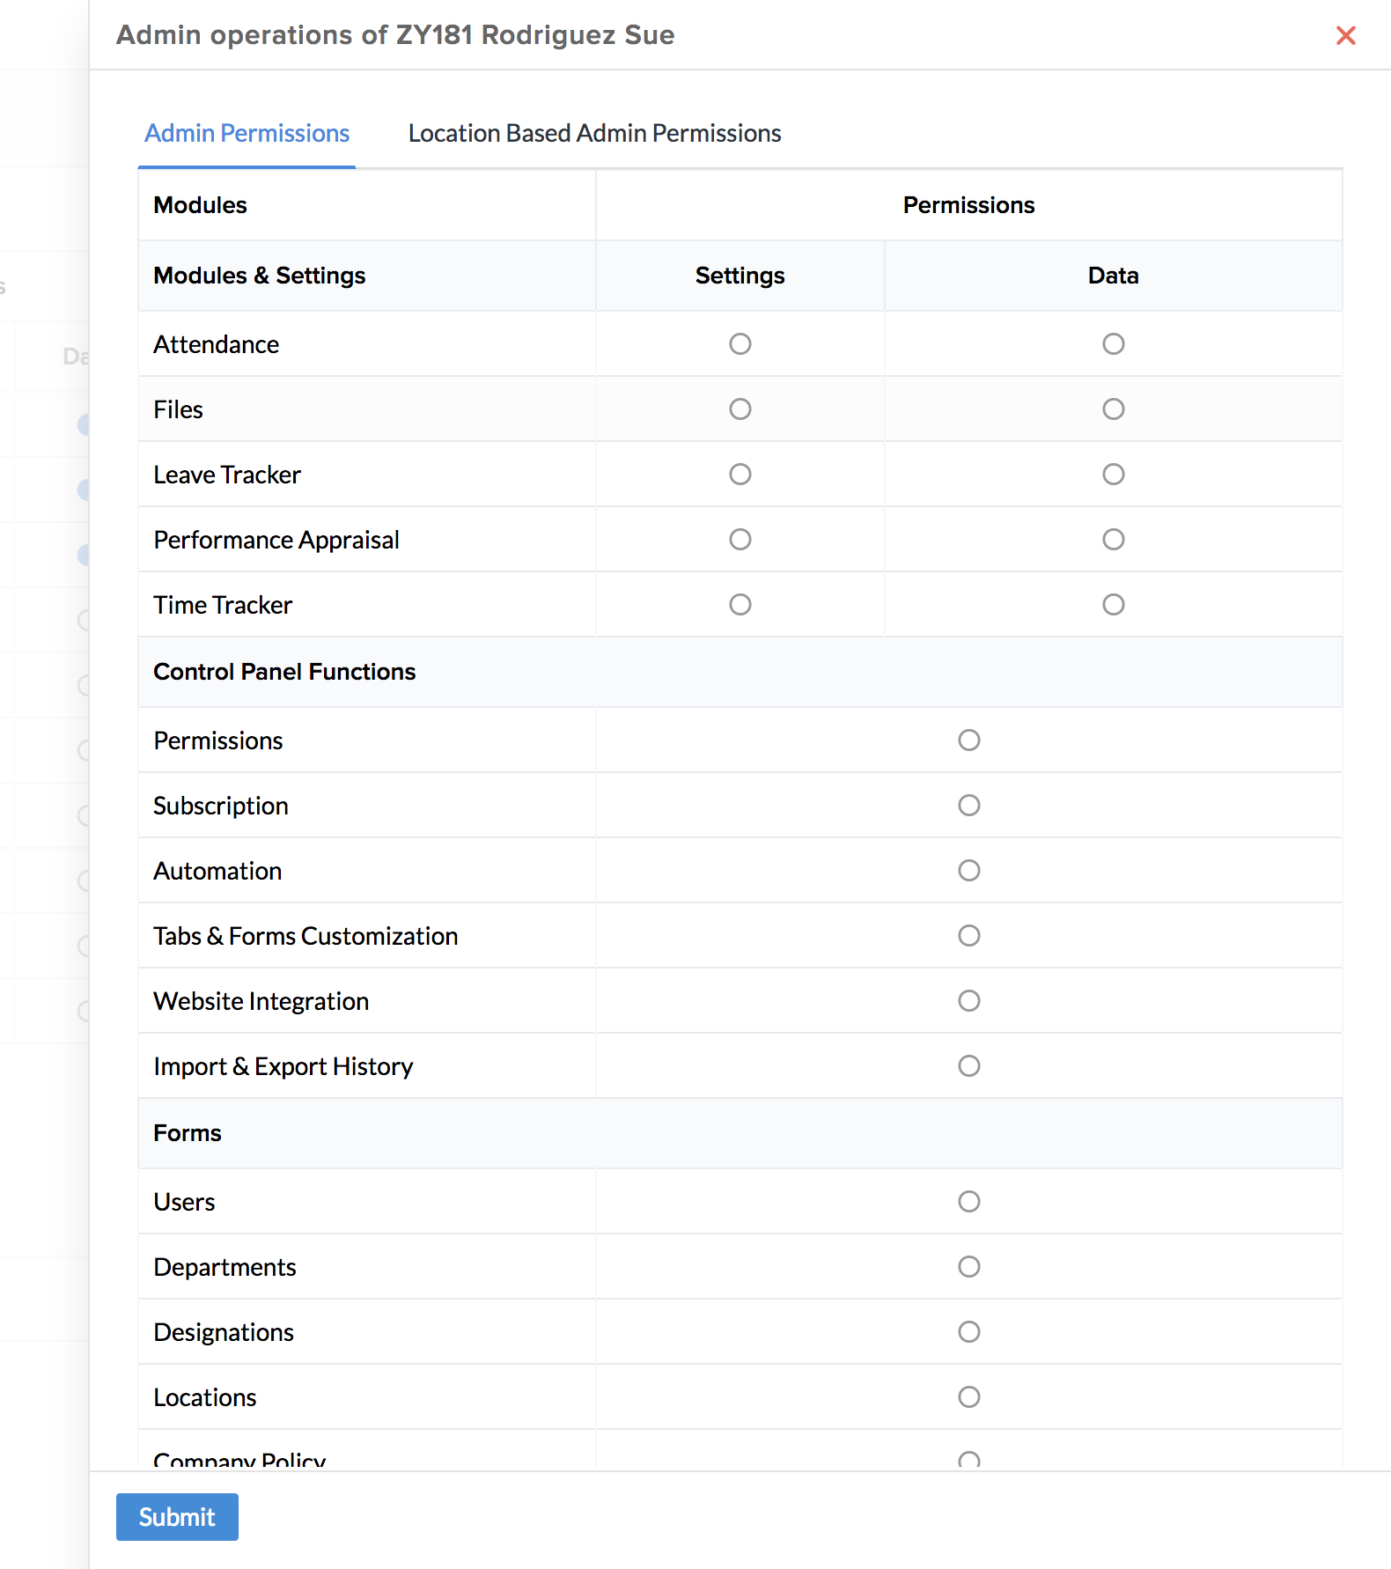Enable Website Integration permission
This screenshot has width=1391, height=1569.
point(969,1001)
